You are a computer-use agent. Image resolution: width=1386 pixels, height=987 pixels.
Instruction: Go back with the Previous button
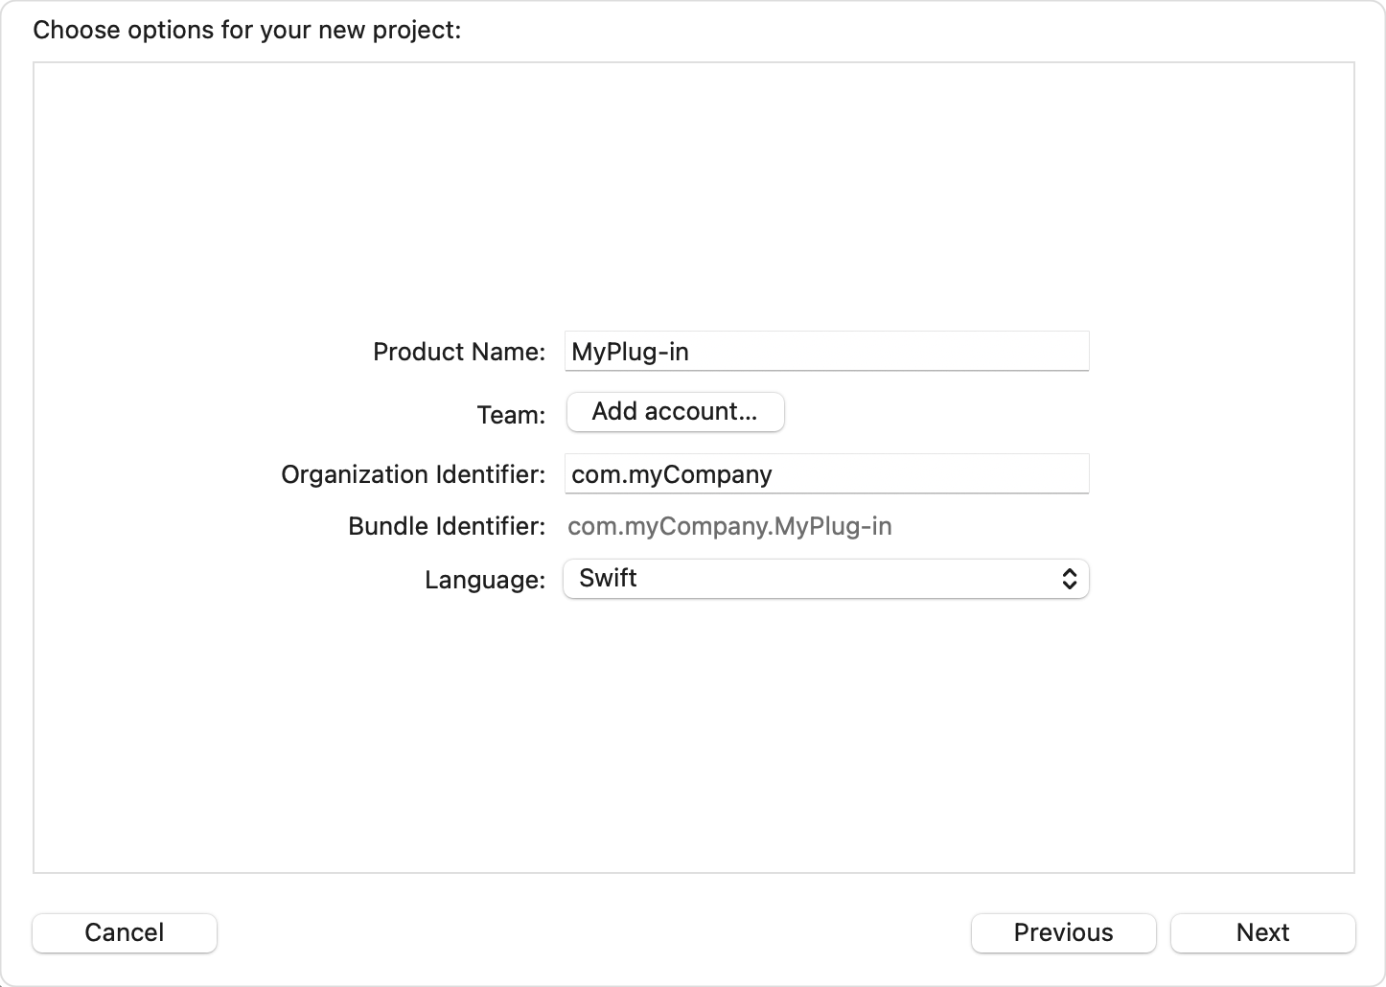coord(1063,931)
